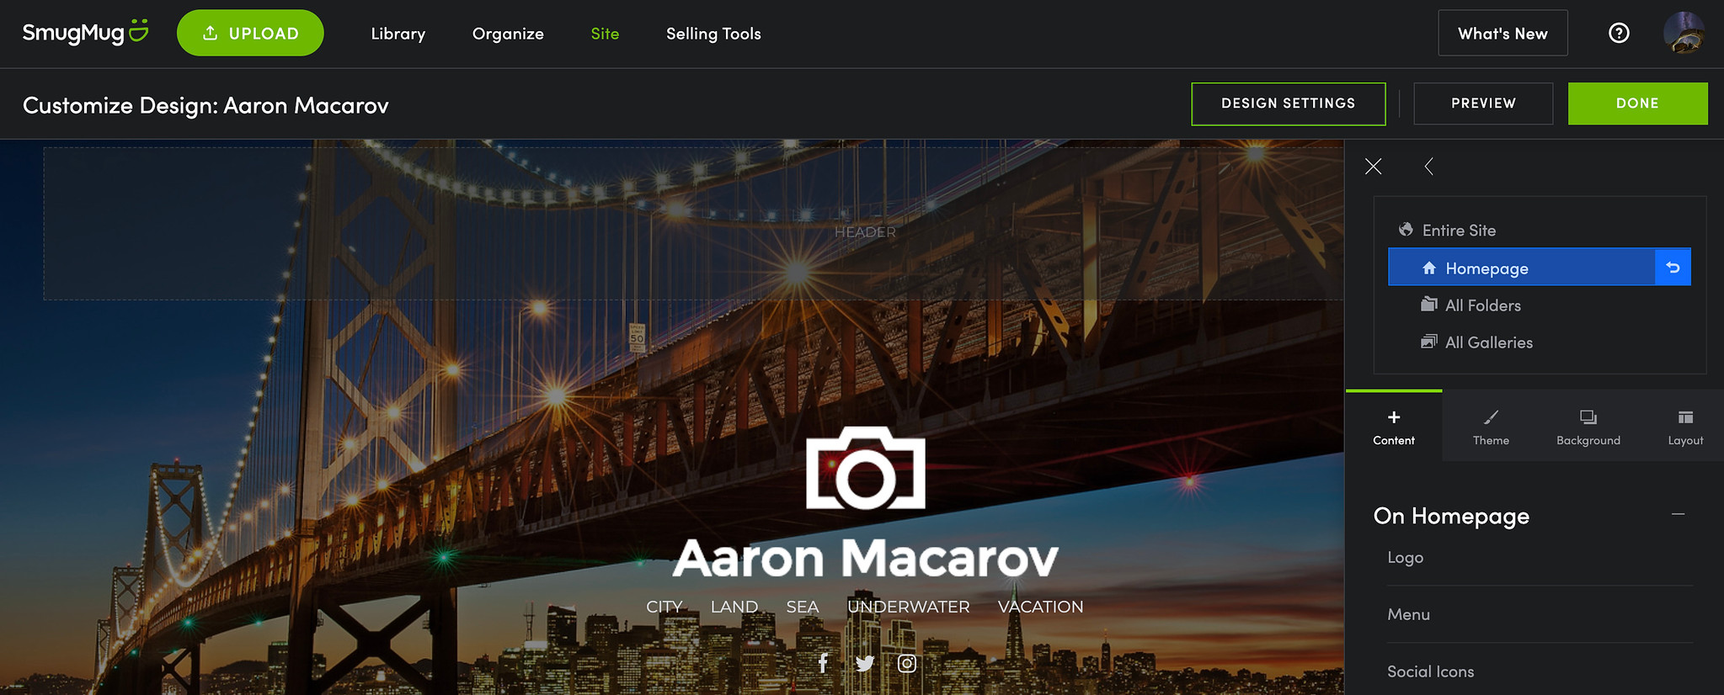Switch to the Theme tab
Screen dimensions: 1724x695
pyautogui.click(x=1491, y=426)
